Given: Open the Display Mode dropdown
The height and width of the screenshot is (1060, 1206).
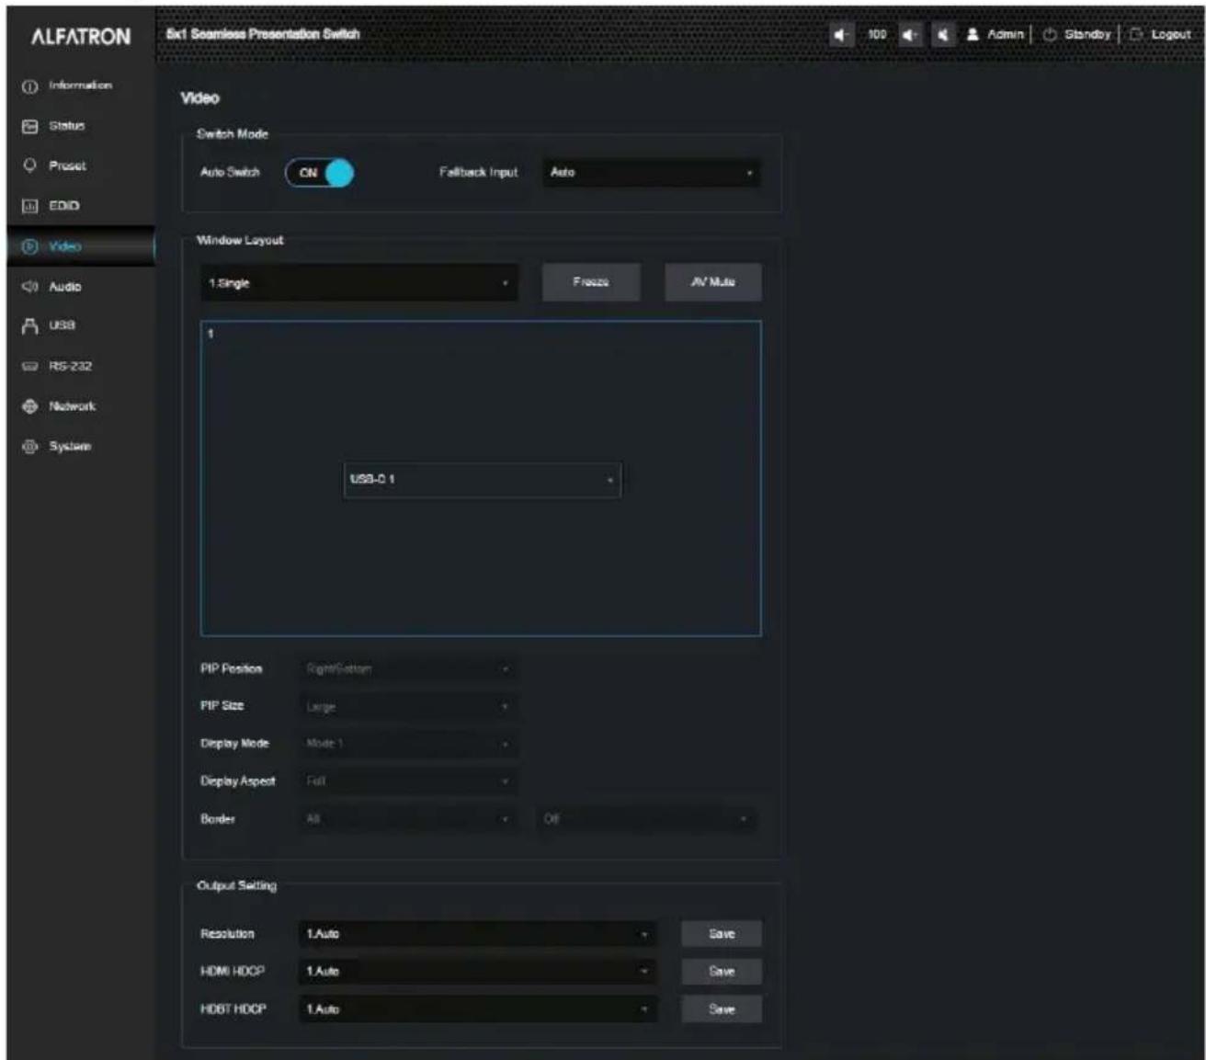Looking at the screenshot, I should click(x=408, y=744).
